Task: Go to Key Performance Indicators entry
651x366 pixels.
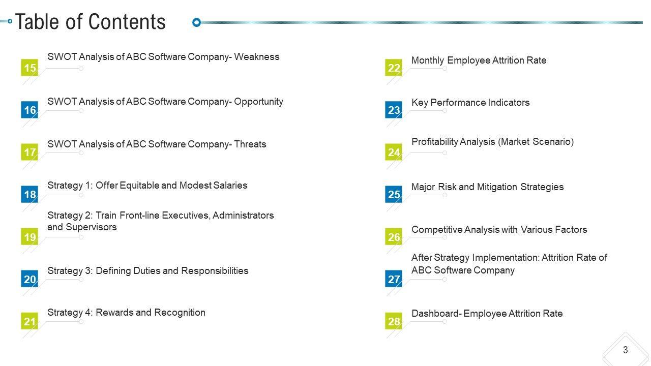Action: [x=470, y=103]
